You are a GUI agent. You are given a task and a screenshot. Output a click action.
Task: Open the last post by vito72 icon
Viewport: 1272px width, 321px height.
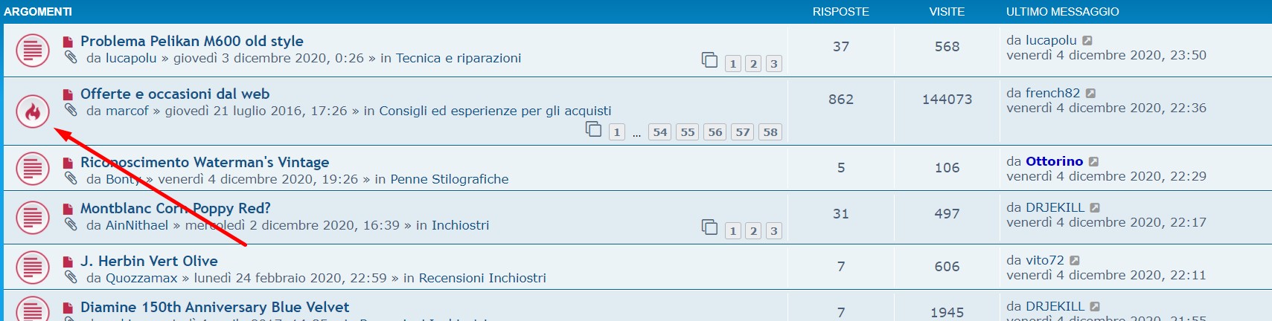point(1075,261)
